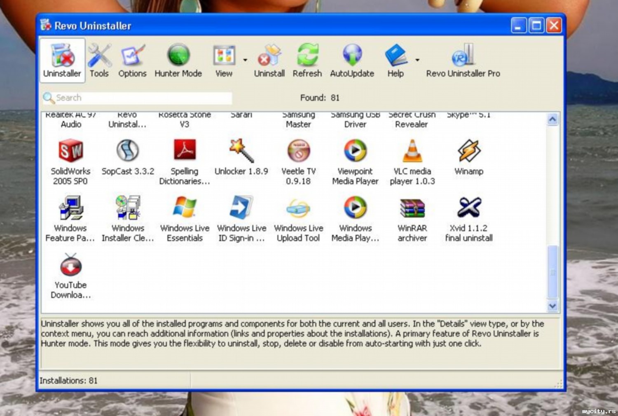Viewport: 618px width, 416px height.
Task: Click the Revo Uninstaller title bar icon
Action: pos(45,25)
